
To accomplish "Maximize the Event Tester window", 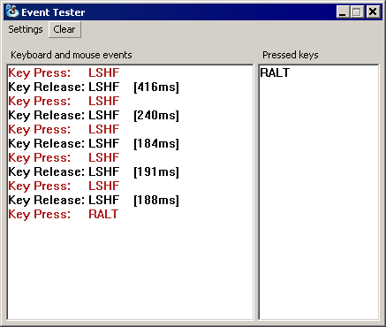I will [357, 12].
